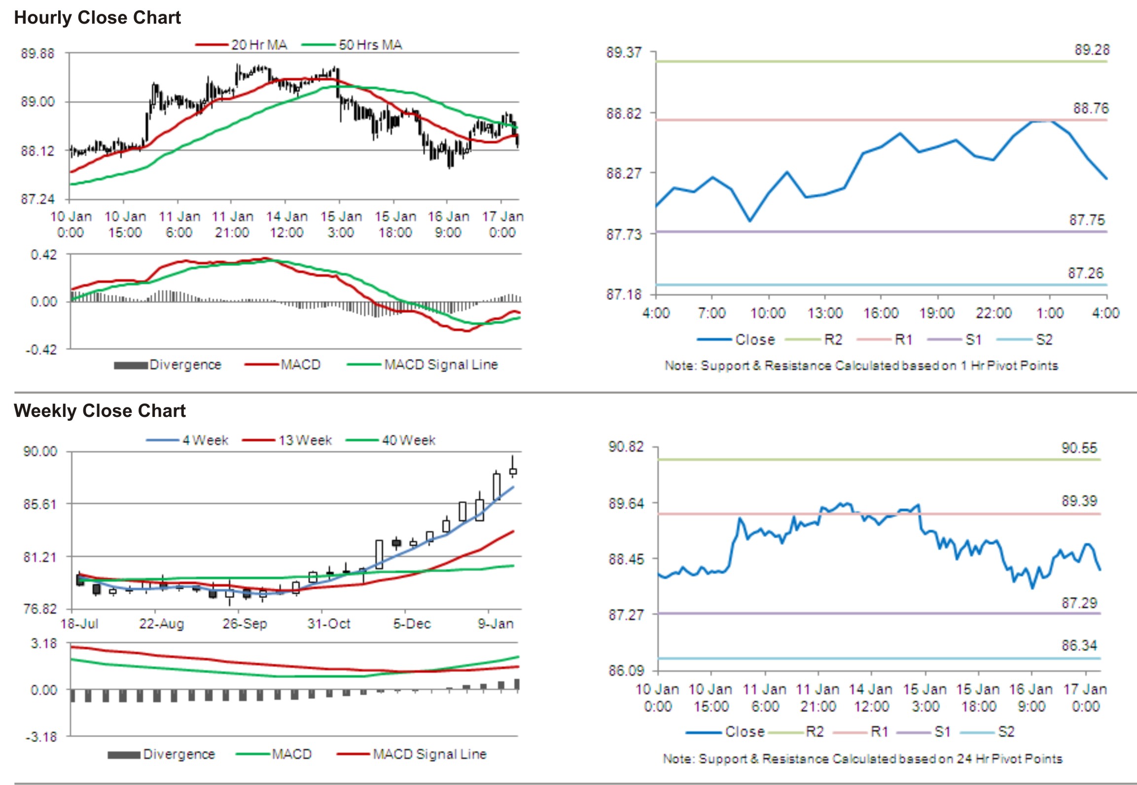Click the 88.82 y-axis label

[624, 113]
